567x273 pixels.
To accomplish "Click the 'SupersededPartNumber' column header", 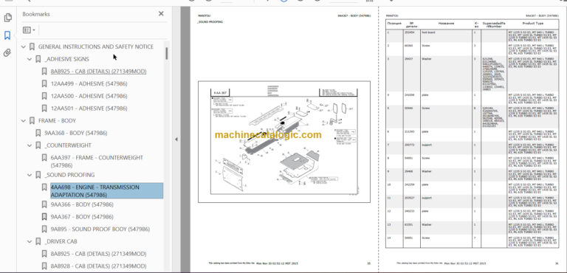I will click(x=494, y=24).
